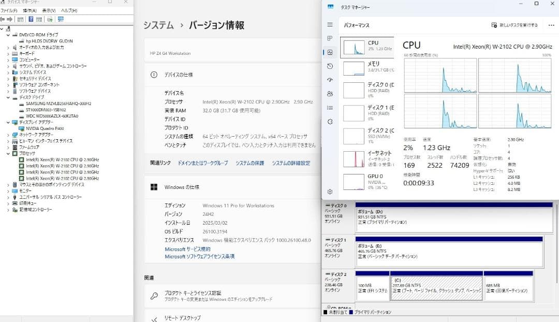Select the Details icon in Task Manager sidebar
Screen dimensions: 559x322
[x=330, y=108]
